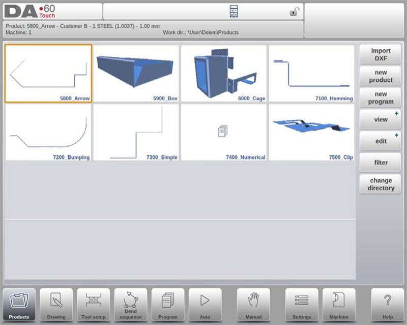Go to Bend sequence mode

tap(131, 305)
